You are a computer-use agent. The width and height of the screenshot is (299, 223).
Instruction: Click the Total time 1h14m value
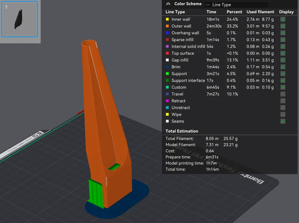pyautogui.click(x=212, y=169)
